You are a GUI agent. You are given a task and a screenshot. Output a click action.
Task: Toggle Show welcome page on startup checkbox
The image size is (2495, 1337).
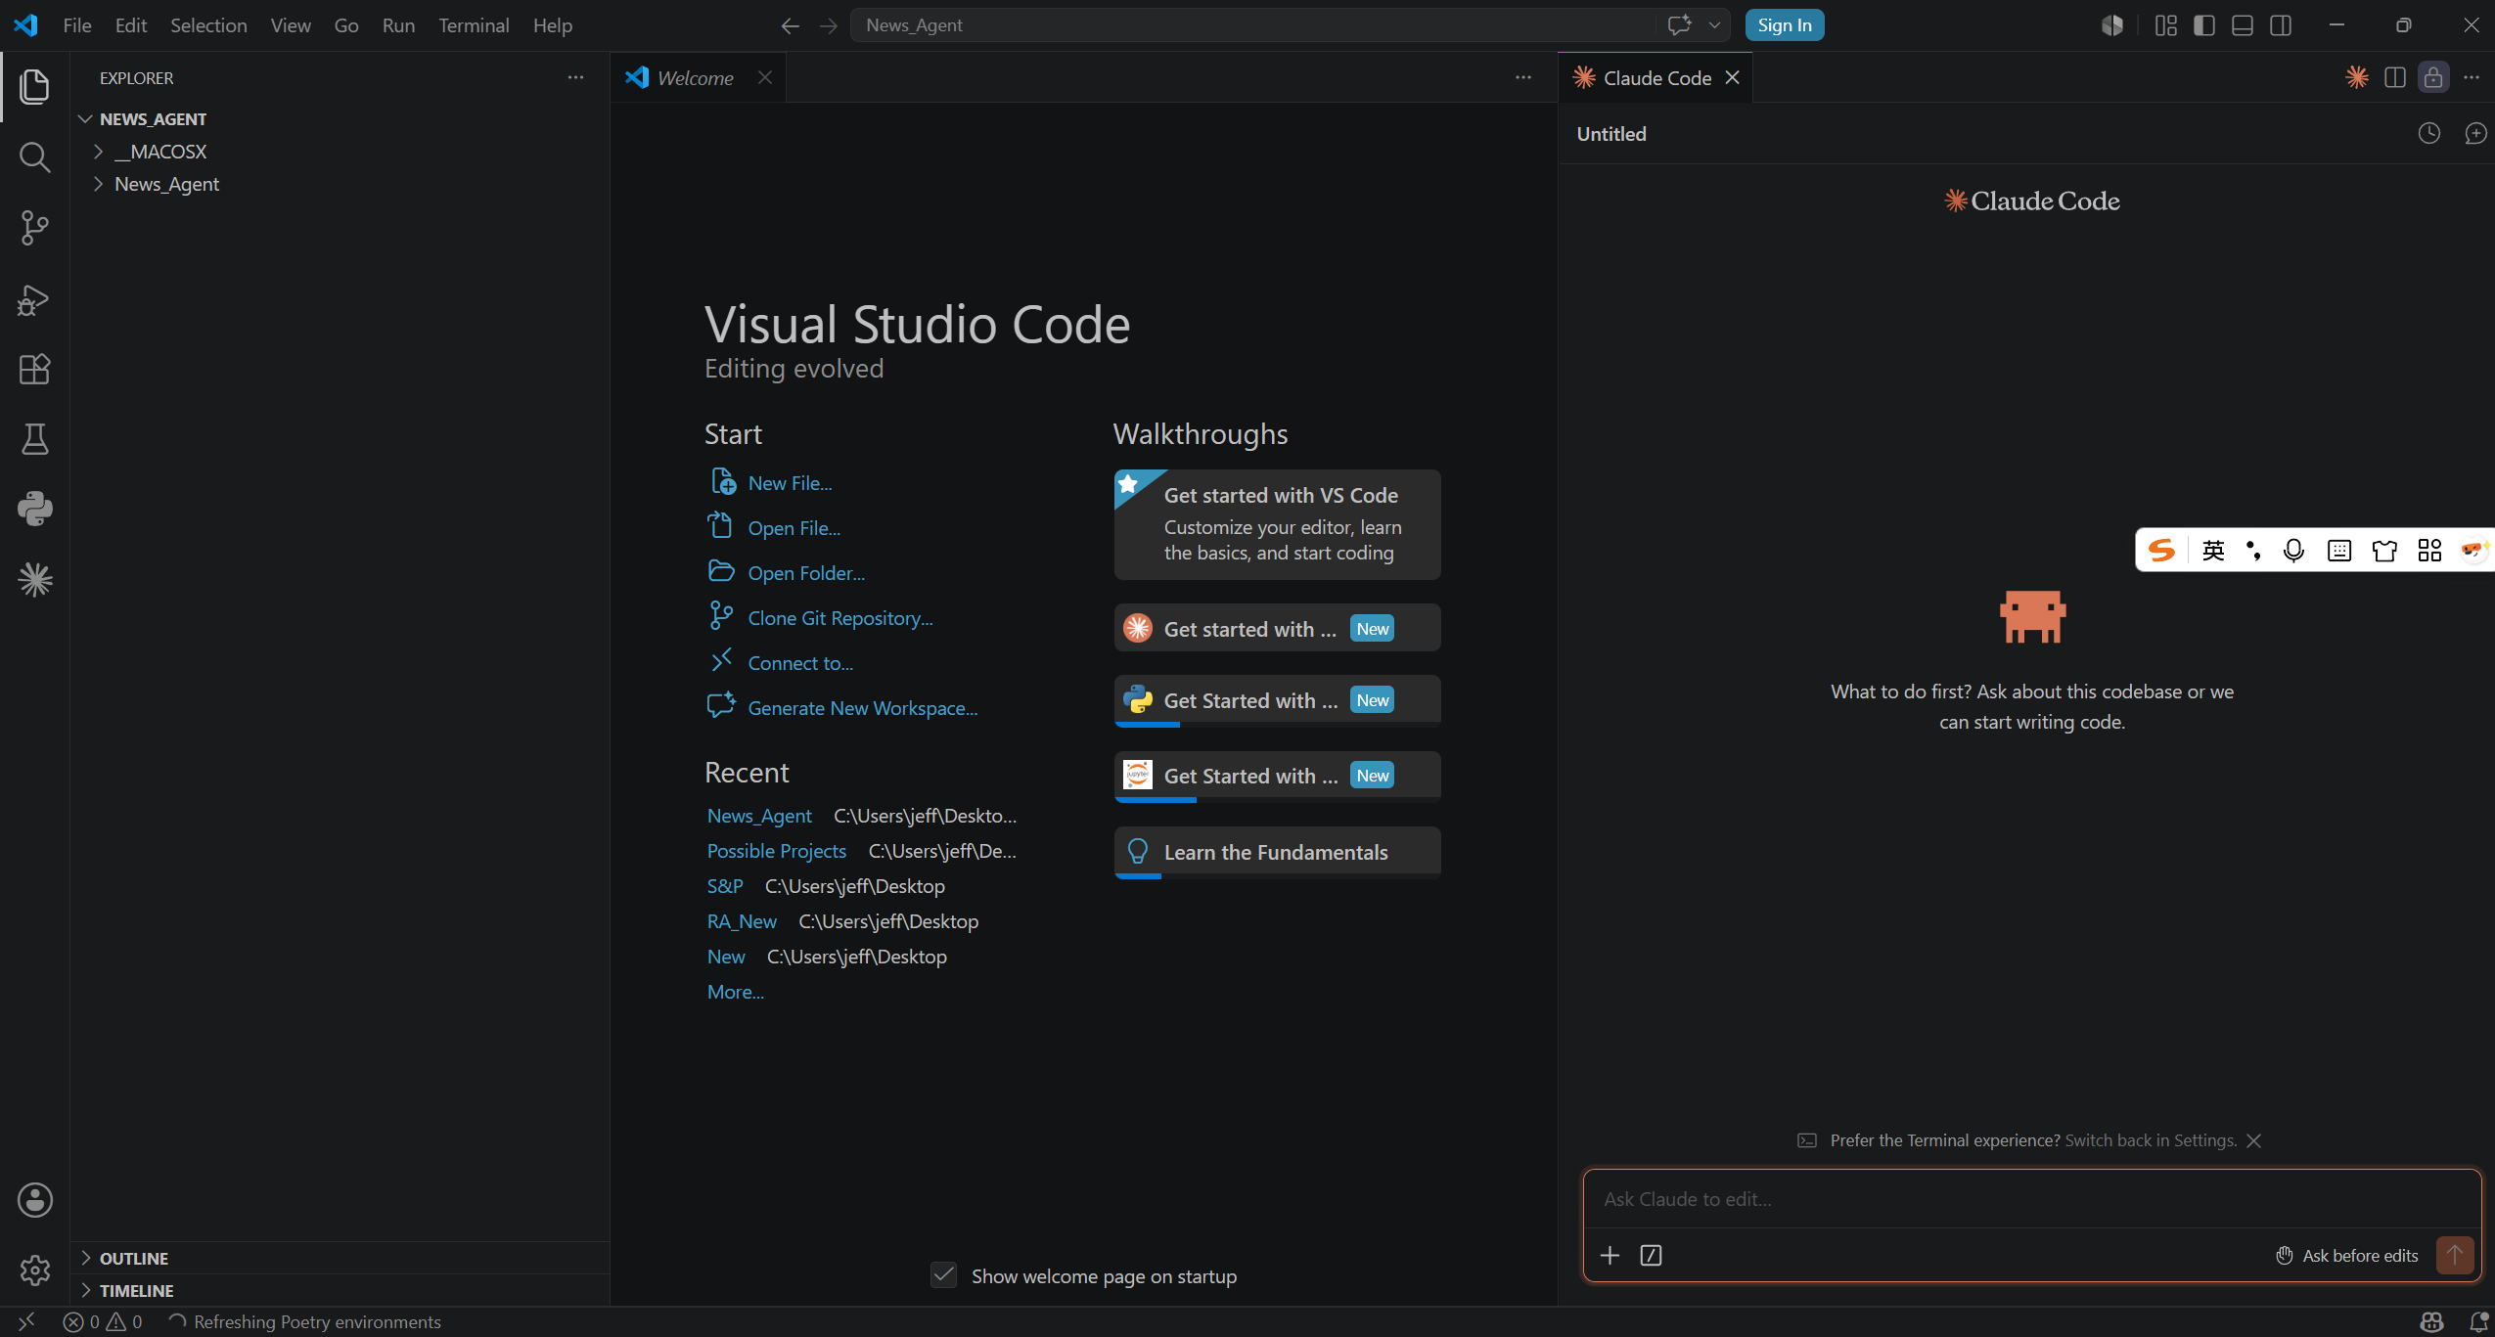click(x=943, y=1275)
